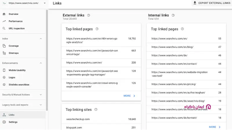This screenshot has height=130, width=232.
Task: Click the Mobile Usability phone icon
Action: pyautogui.click(x=4, y=70)
